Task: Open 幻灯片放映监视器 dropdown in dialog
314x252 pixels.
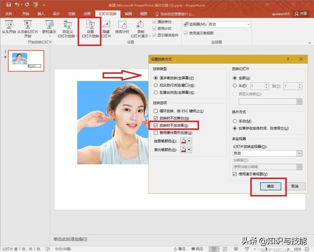Action: (299, 153)
